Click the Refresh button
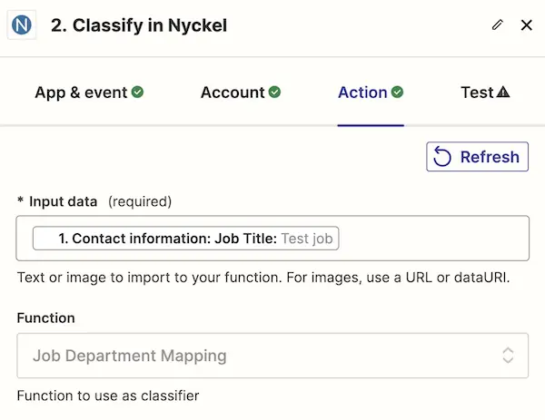Viewport: 545px width, 420px height. click(477, 157)
